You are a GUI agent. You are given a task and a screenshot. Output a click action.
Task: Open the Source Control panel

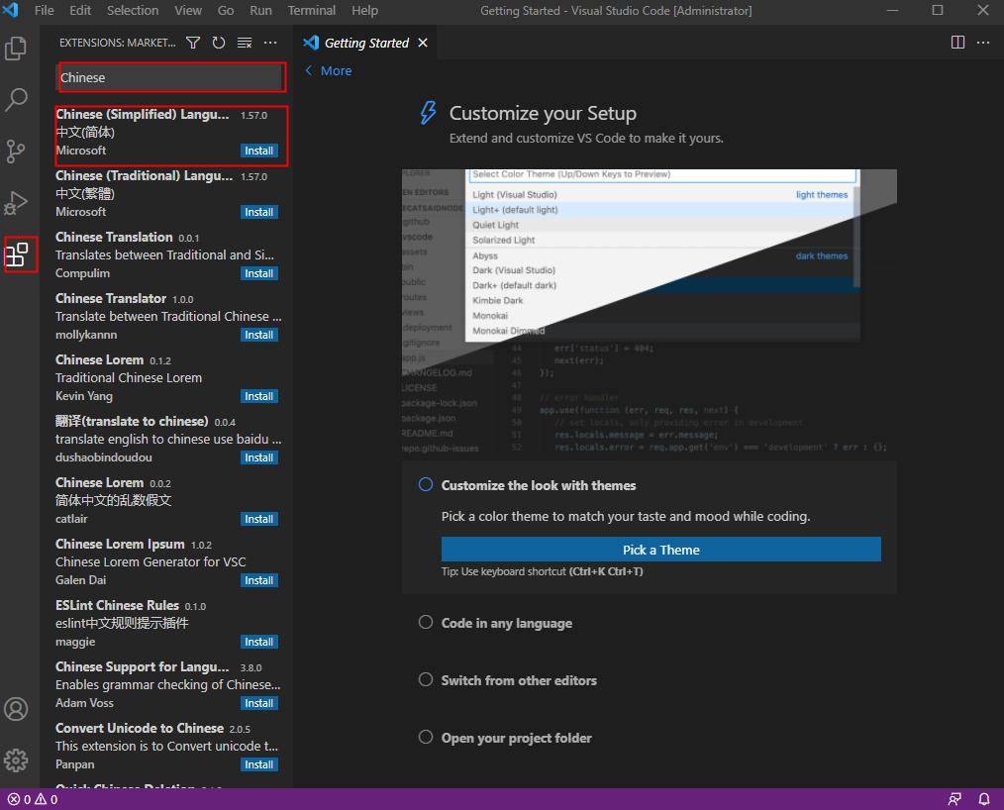pos(16,151)
